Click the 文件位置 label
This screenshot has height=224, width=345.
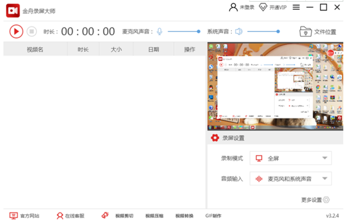click(325, 32)
